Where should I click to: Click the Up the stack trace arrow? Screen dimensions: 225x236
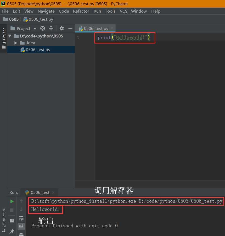click(21, 201)
